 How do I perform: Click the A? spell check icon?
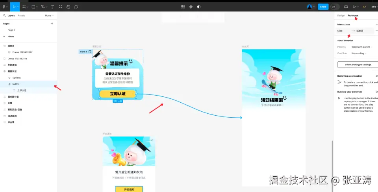[x=364, y=7]
